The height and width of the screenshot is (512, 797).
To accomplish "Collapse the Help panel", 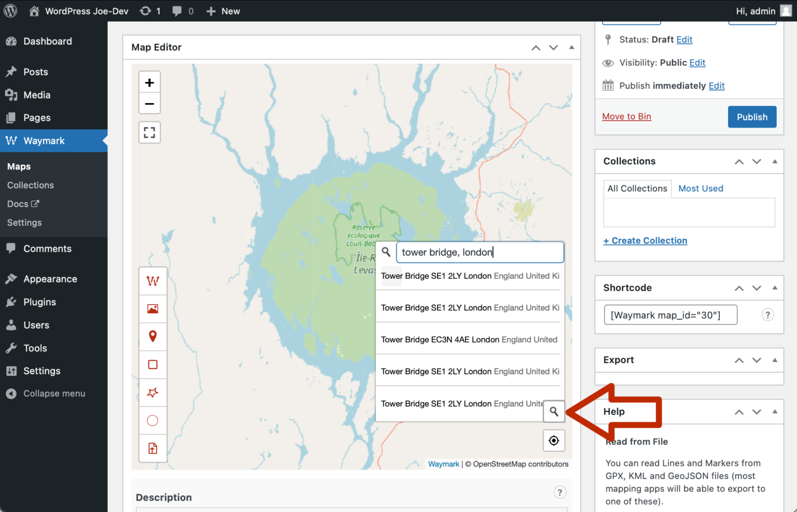I will (775, 411).
